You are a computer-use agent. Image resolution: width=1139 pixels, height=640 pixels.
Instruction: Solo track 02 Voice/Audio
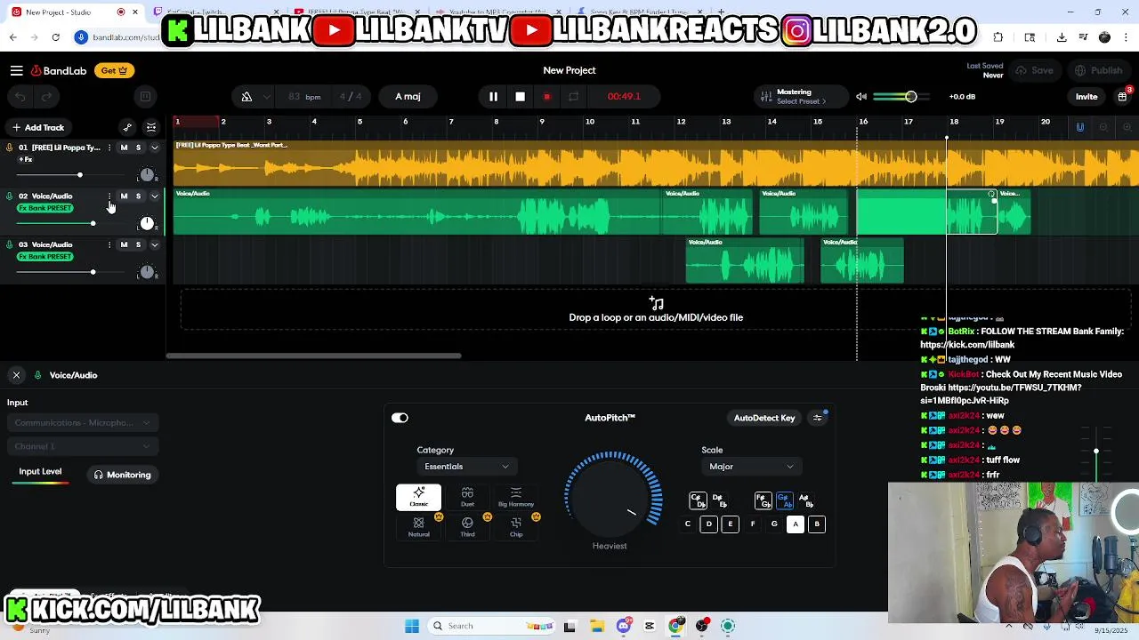(x=138, y=196)
